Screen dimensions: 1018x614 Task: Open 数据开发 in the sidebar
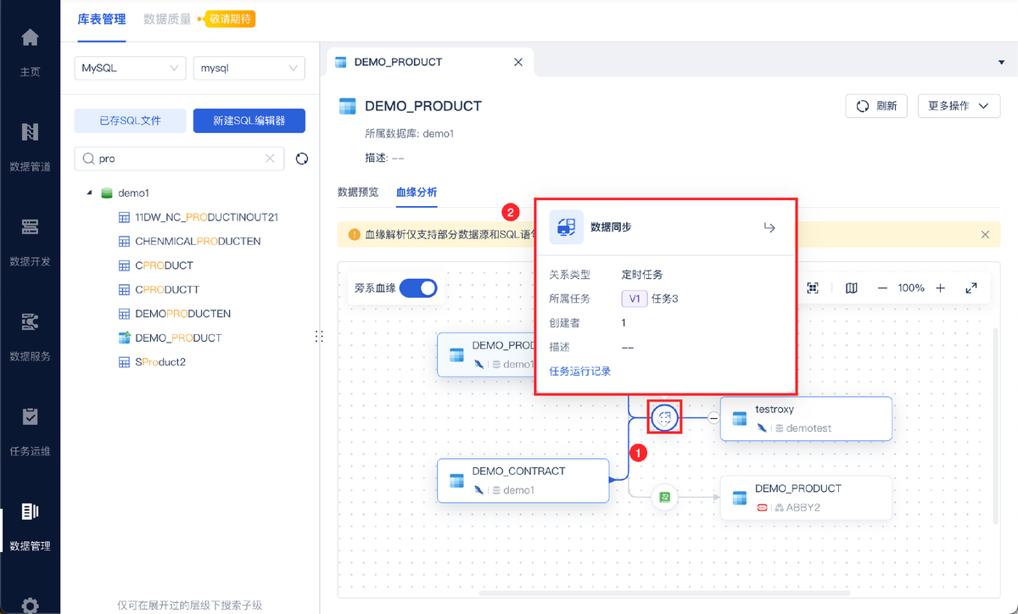point(30,240)
